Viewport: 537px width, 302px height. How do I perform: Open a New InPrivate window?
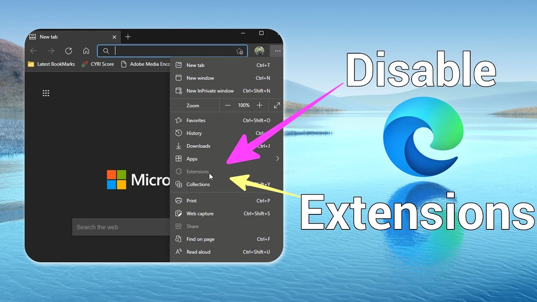coord(227,91)
